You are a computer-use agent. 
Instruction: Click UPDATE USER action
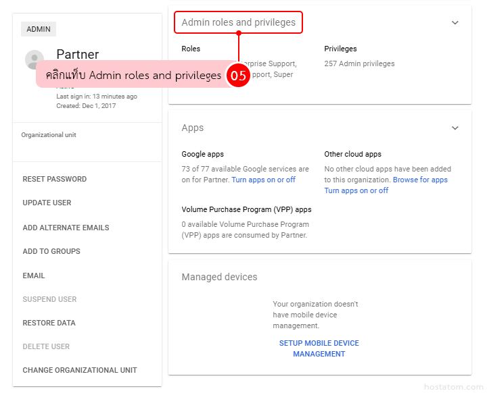47,203
